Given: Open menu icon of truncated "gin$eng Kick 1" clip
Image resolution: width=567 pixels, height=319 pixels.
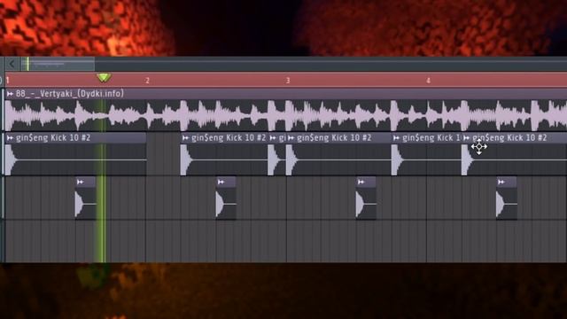Looking at the screenshot, I should point(397,138).
